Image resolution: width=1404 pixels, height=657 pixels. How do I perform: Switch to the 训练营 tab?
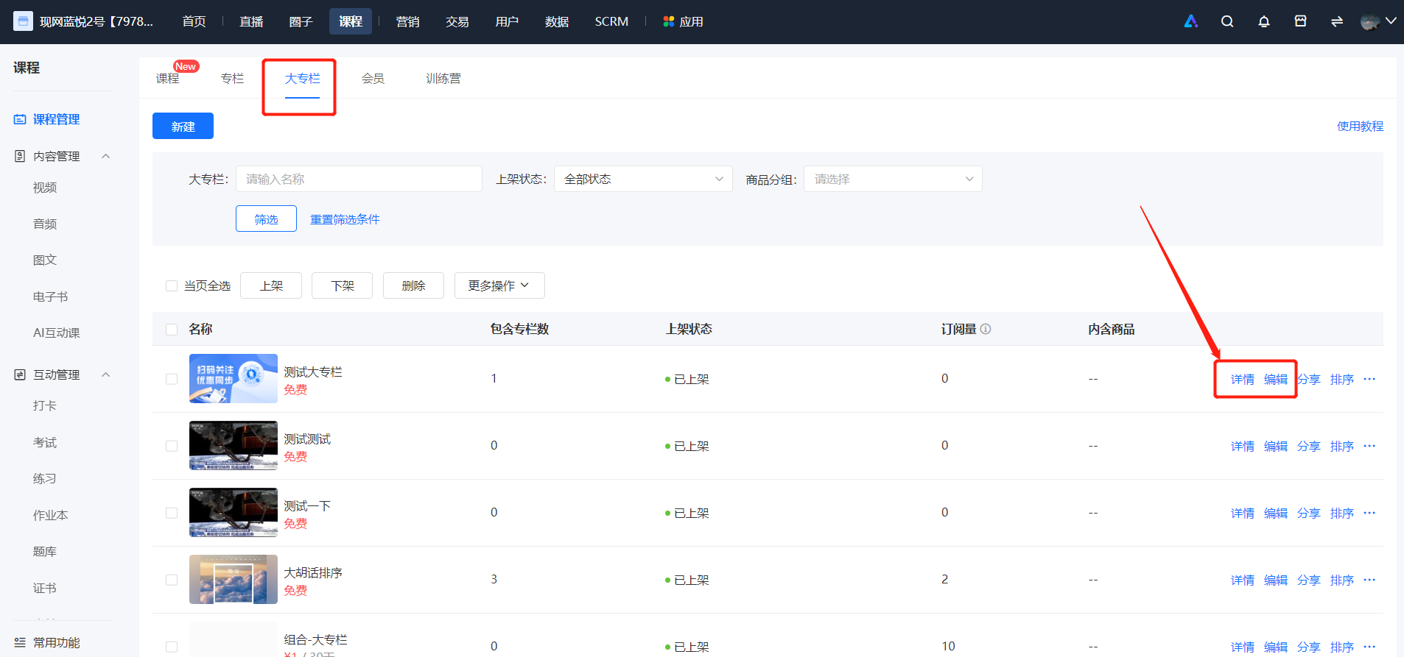(443, 78)
